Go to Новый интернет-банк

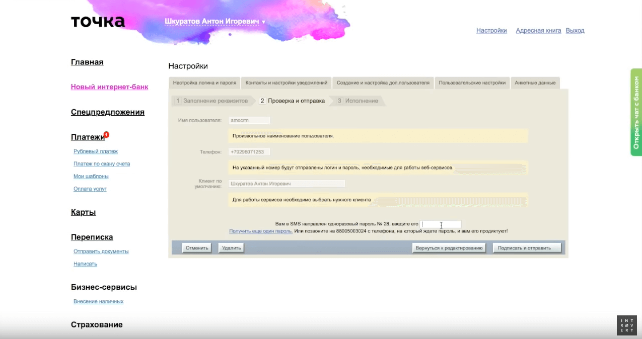point(109,87)
